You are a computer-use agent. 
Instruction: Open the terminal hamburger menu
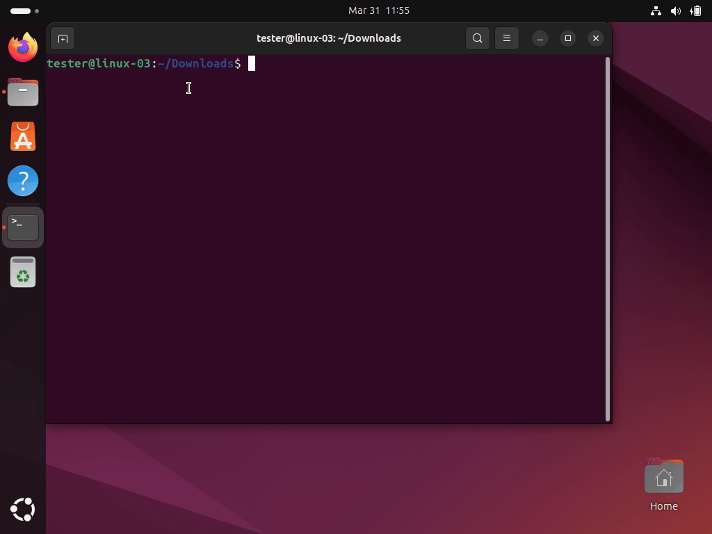coord(507,38)
